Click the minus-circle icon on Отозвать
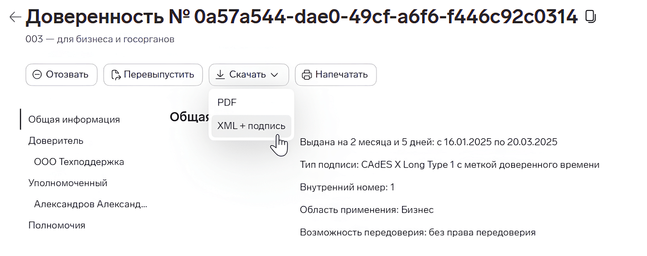The image size is (647, 256). [x=37, y=75]
